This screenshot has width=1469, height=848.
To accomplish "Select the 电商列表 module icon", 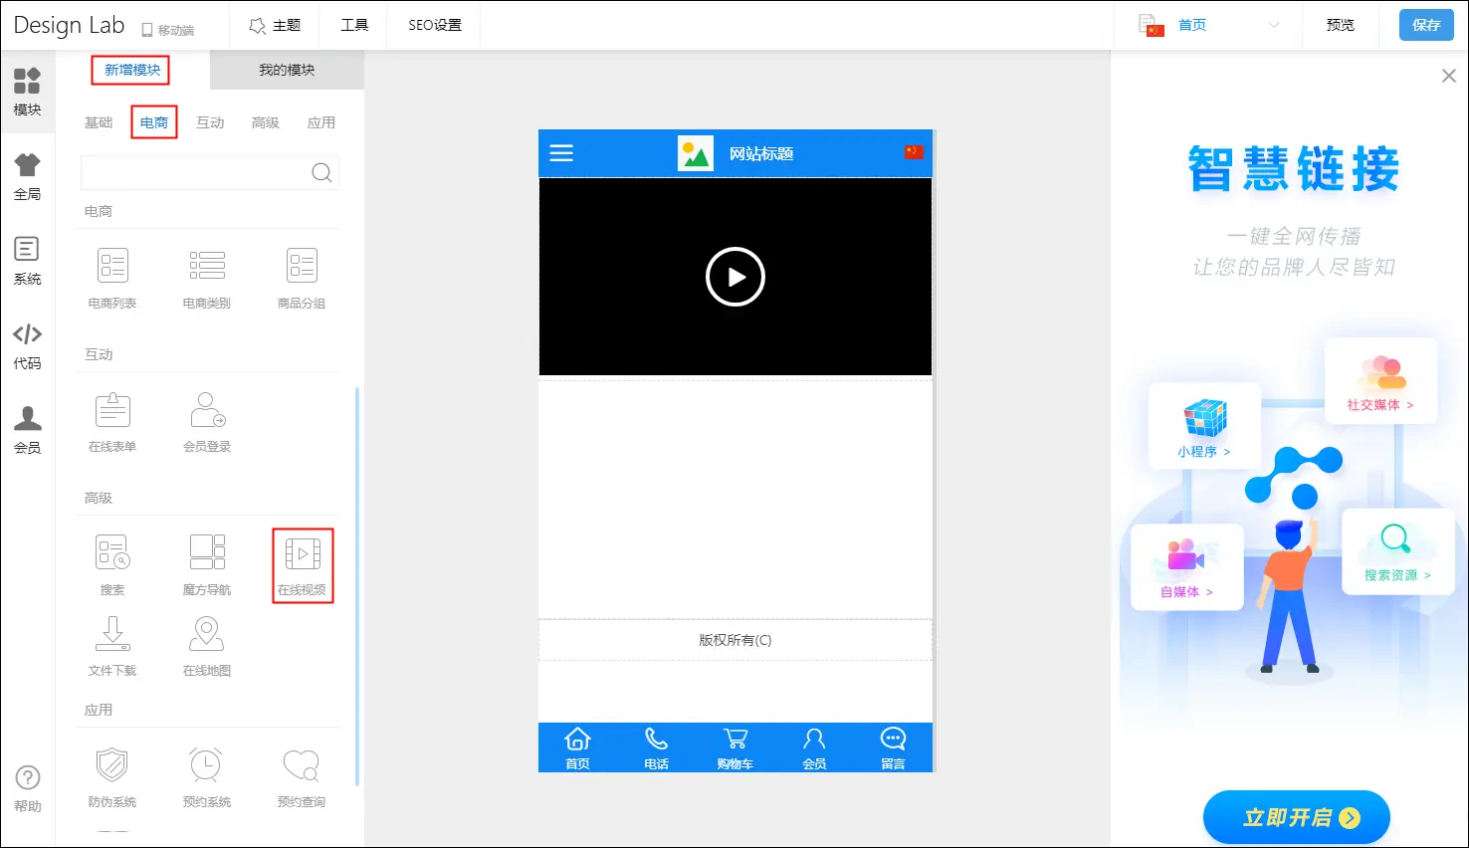I will click(x=112, y=277).
